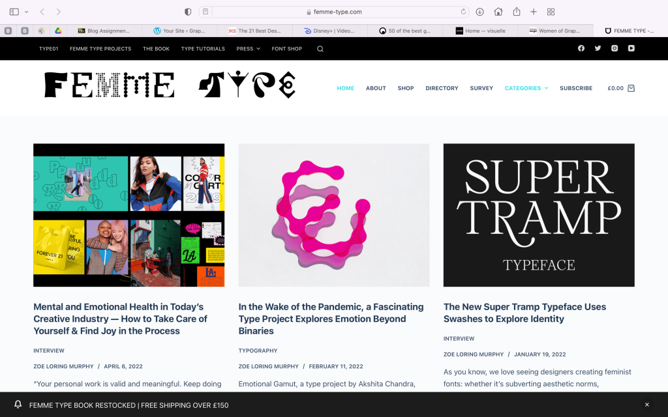The width and height of the screenshot is (668, 417).
Task: Click the Subscribe navigation link
Action: 575,88
